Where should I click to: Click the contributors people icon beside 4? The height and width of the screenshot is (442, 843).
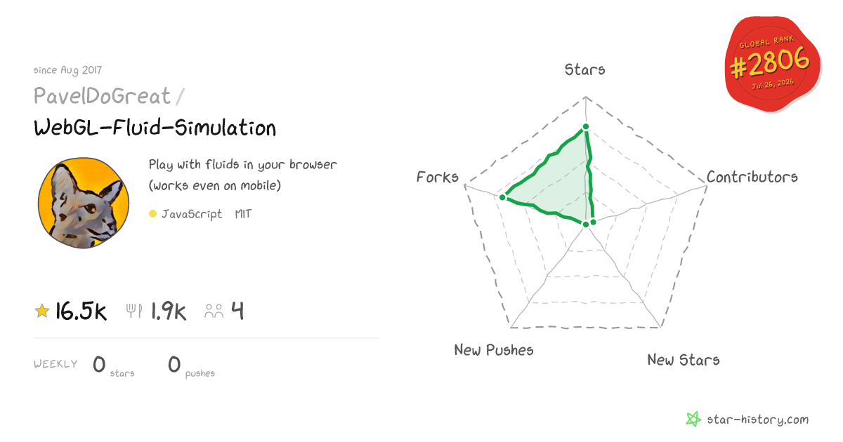(214, 311)
